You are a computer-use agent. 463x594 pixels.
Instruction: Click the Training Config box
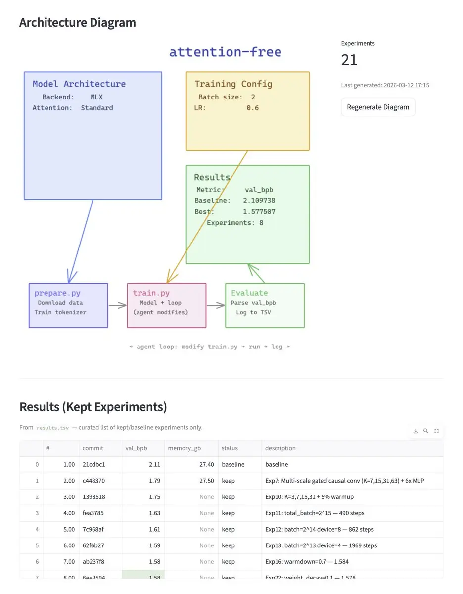tap(247, 111)
